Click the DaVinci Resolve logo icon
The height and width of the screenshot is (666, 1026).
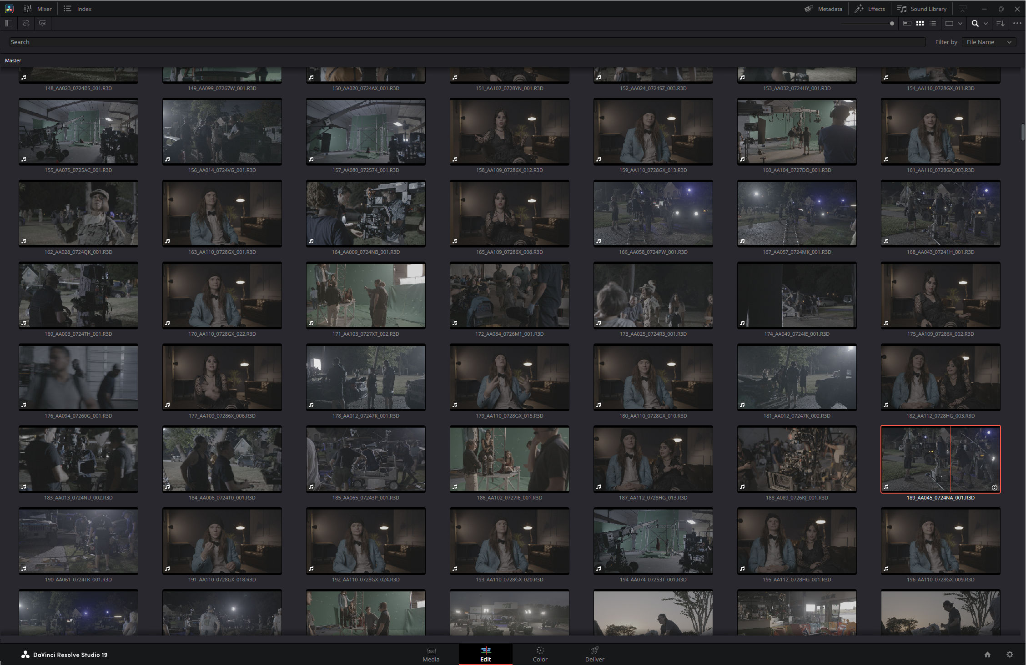coord(9,9)
